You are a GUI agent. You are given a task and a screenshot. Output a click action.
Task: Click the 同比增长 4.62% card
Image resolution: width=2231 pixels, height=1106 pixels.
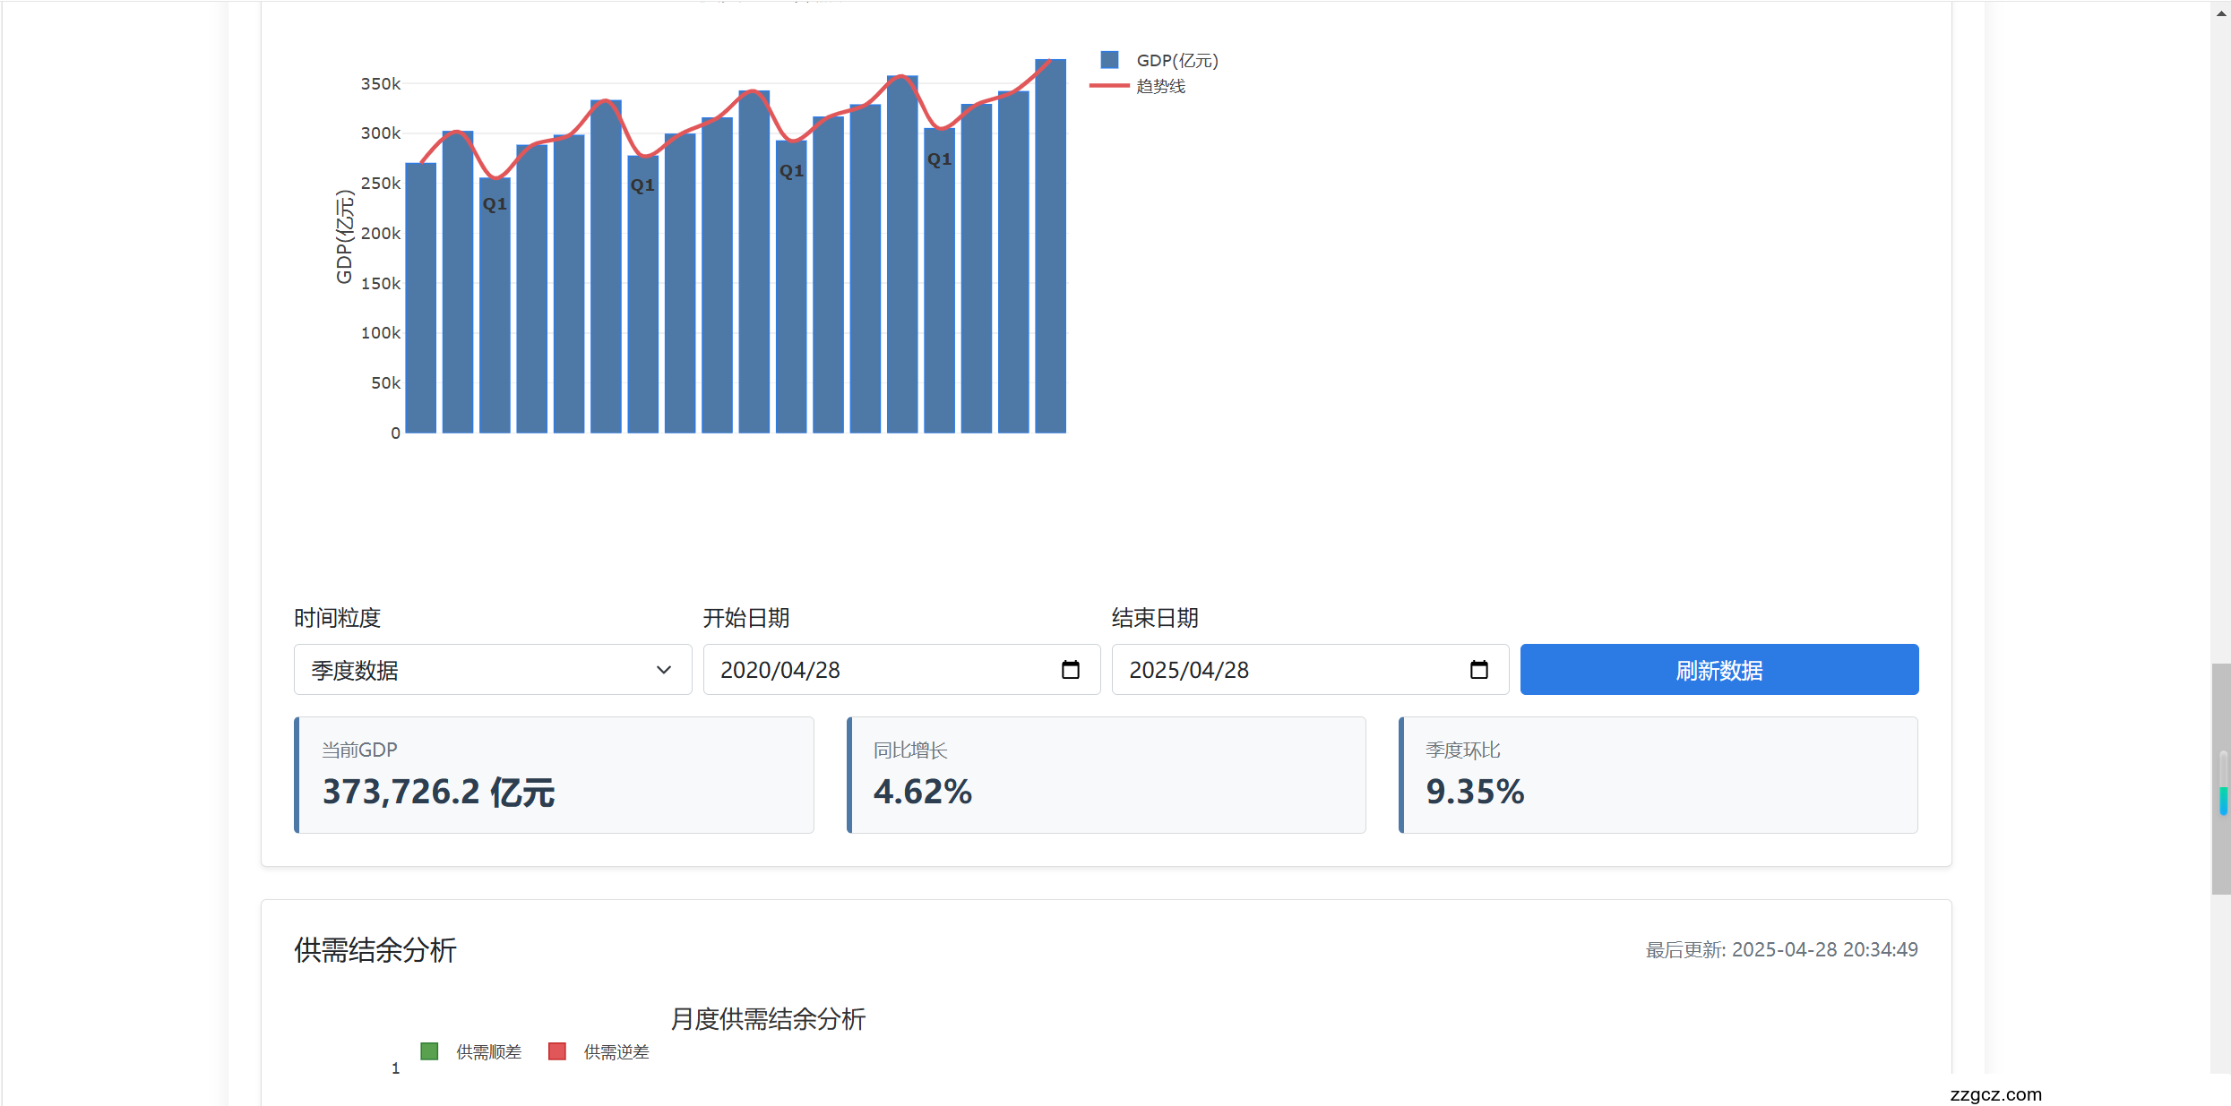(x=1106, y=775)
